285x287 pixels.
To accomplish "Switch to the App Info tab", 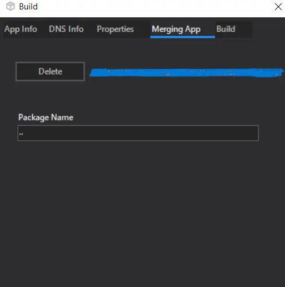I will tap(21, 29).
